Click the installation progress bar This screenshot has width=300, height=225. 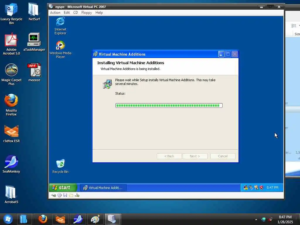[x=169, y=105]
